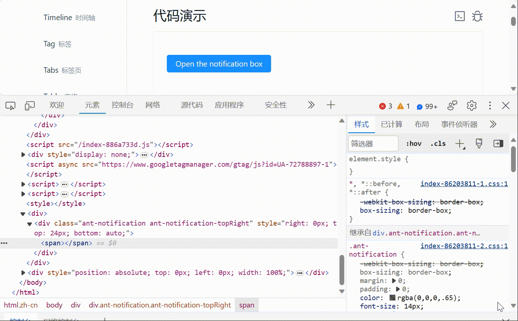Open the warnings counter showing 1
The width and height of the screenshot is (518, 321).
tap(403, 106)
